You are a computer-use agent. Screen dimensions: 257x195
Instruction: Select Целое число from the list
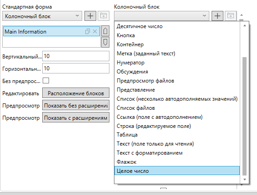[177, 171]
